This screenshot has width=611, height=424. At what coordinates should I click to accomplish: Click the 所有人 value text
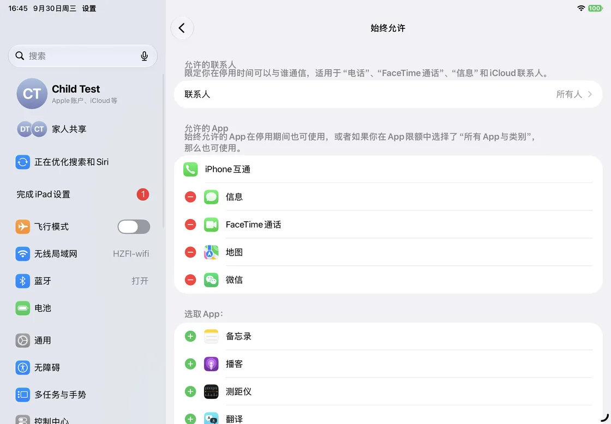coord(569,94)
